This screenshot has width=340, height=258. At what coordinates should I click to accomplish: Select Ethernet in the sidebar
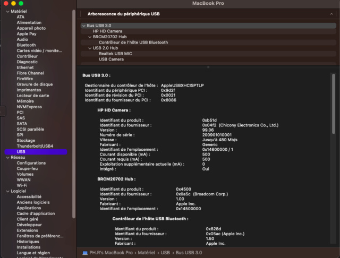click(25, 67)
